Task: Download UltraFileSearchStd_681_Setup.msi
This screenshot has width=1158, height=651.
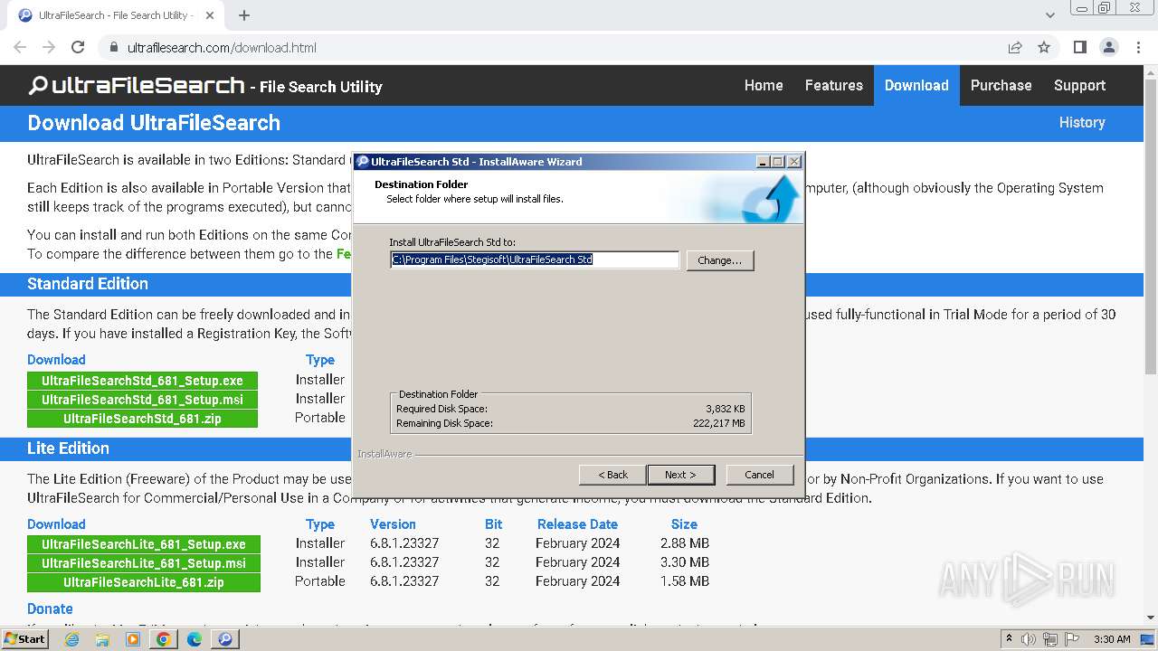Action: pyautogui.click(x=143, y=400)
